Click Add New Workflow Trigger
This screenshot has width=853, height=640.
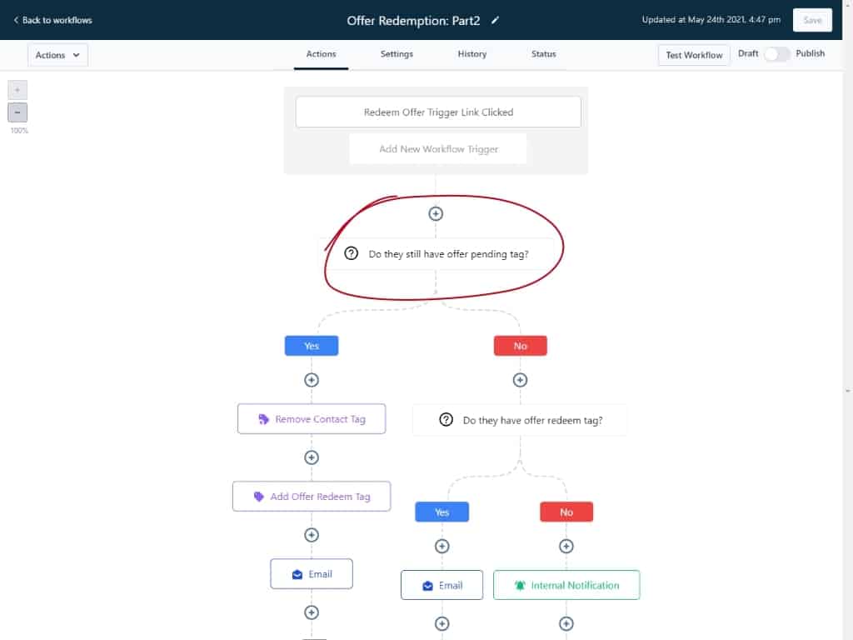point(438,149)
